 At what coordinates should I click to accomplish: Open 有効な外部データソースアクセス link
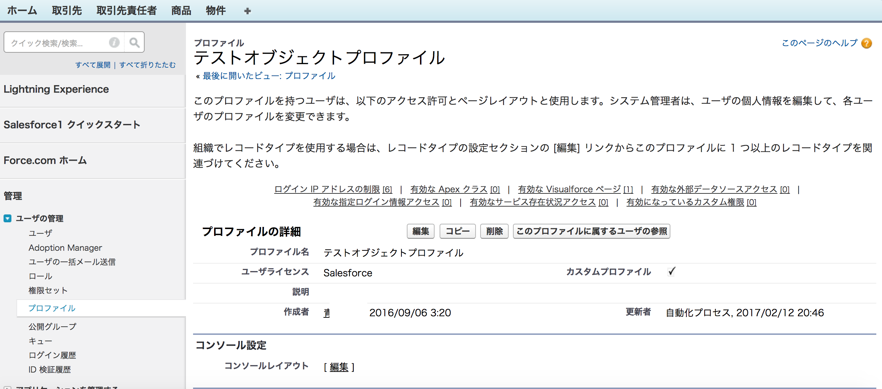720,189
